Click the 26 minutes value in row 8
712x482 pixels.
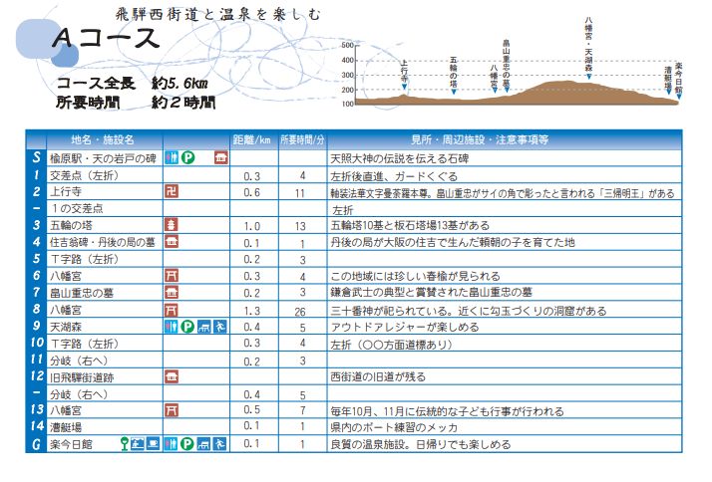300,312
